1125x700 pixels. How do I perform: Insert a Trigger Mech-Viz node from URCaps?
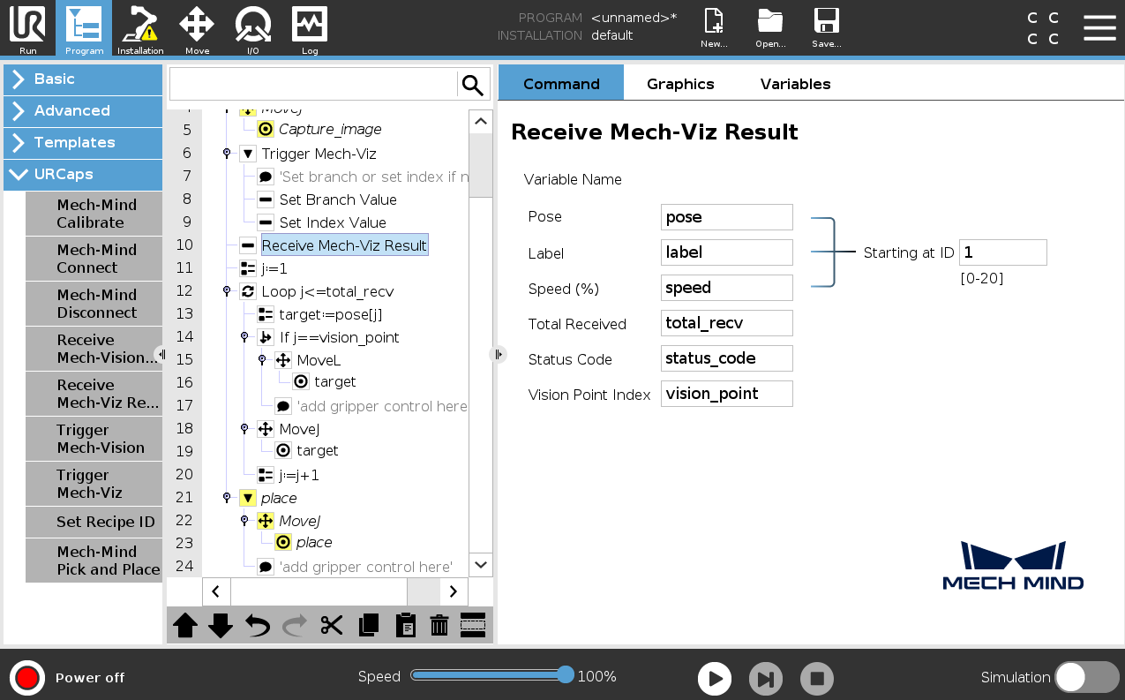pyautogui.click(x=94, y=484)
